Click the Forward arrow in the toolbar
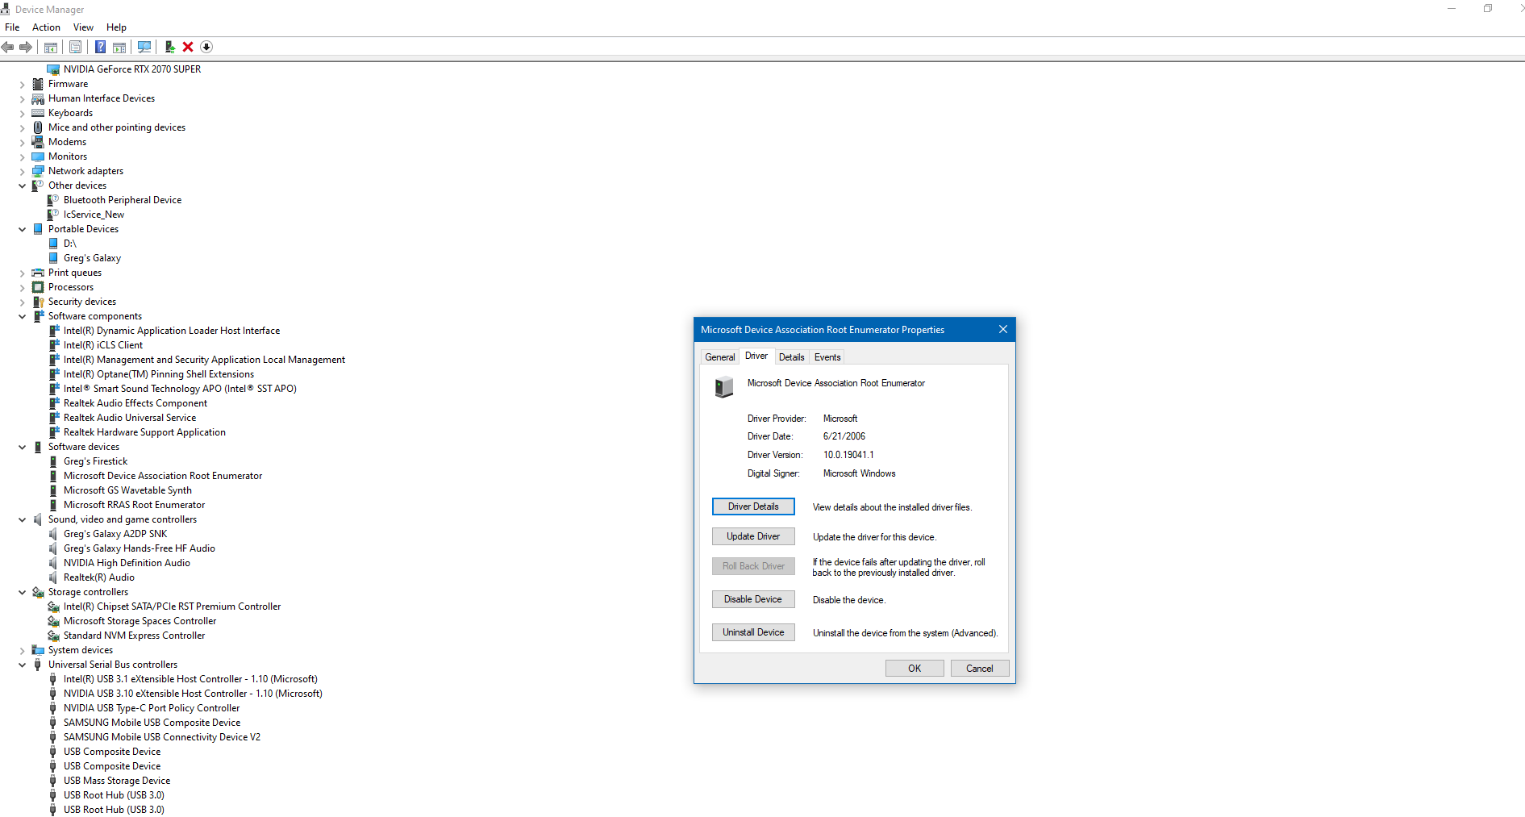1525x817 pixels. coord(26,47)
